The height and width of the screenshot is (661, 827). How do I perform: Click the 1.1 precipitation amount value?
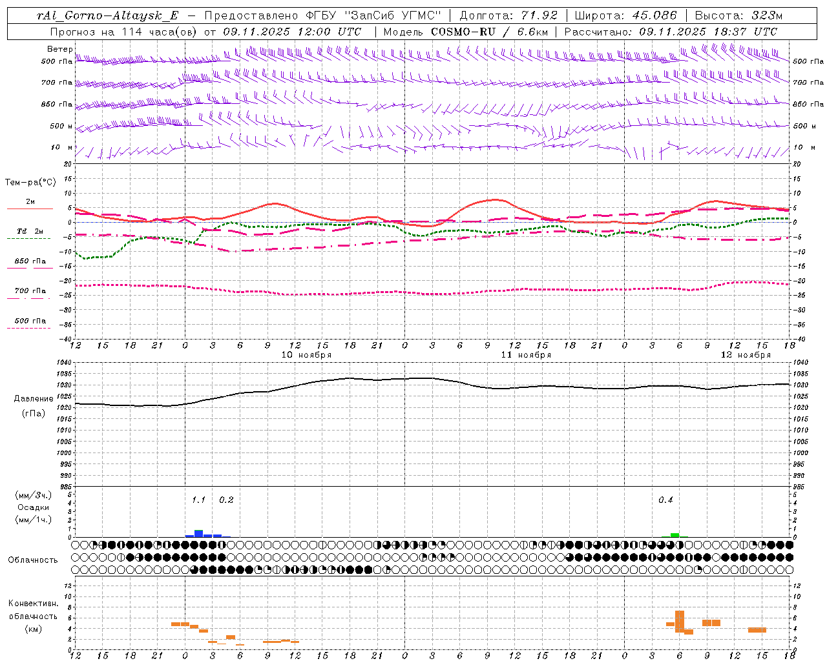pyautogui.click(x=198, y=500)
